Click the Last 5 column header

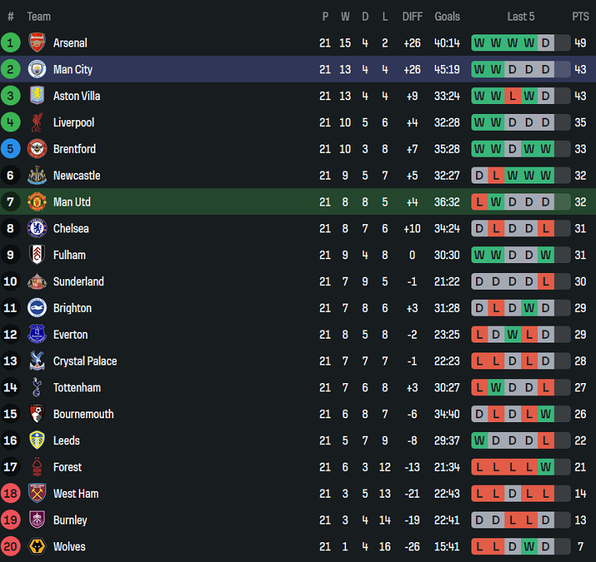(x=520, y=16)
